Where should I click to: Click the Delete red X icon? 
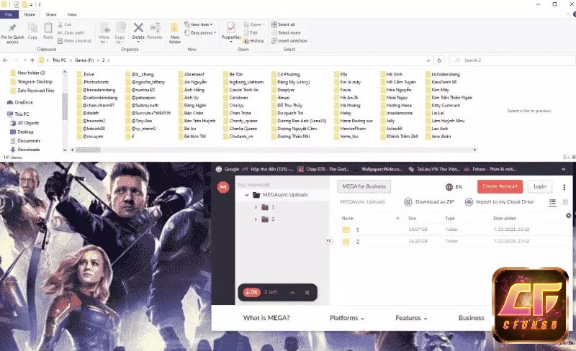tap(138, 27)
